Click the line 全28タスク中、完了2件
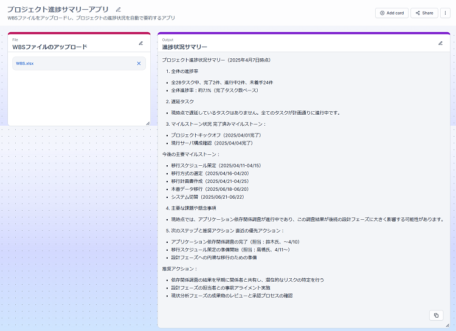Screen dimensions: 456x331 click(222, 83)
